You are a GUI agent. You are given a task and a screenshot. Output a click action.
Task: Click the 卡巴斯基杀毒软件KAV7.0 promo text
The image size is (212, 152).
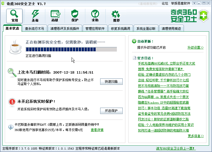click(x=57, y=124)
